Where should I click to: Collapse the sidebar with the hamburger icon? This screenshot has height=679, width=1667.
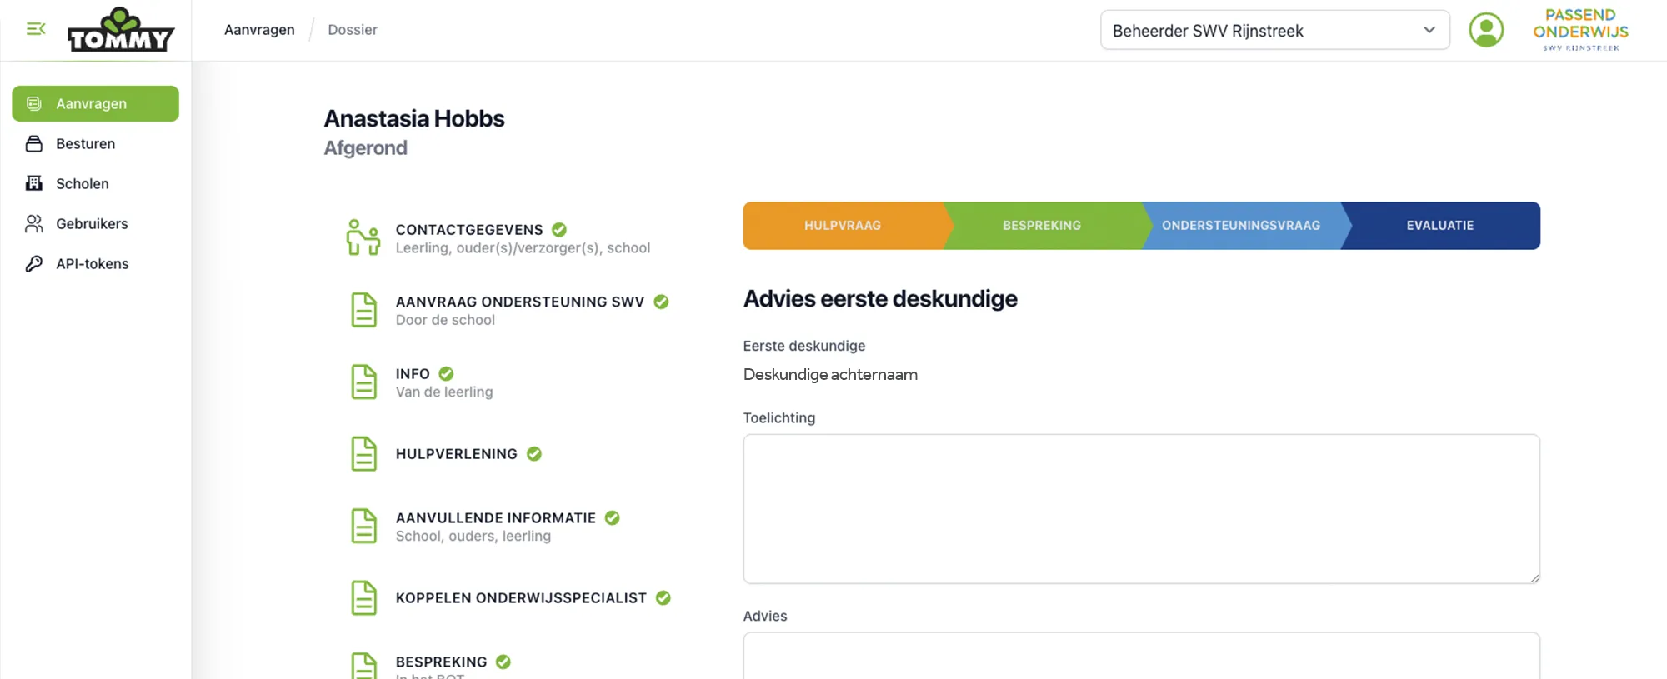(36, 29)
